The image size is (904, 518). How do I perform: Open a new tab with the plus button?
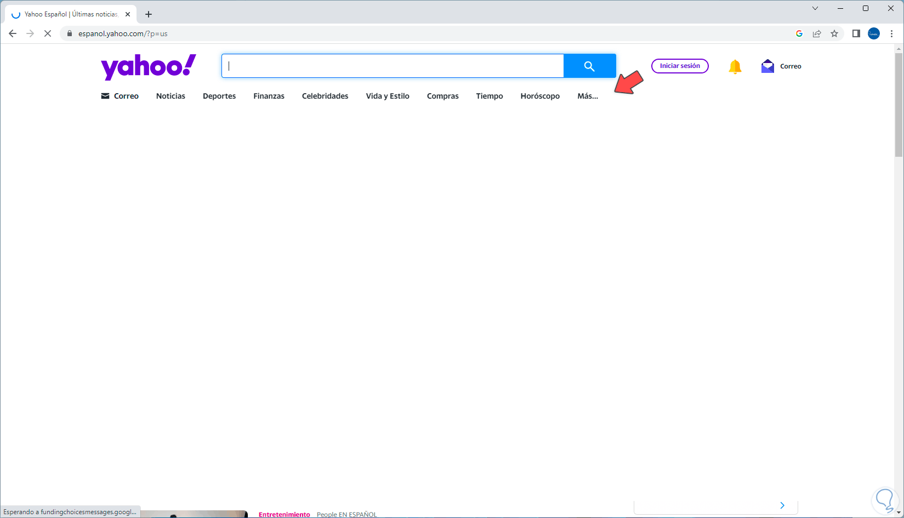click(149, 14)
